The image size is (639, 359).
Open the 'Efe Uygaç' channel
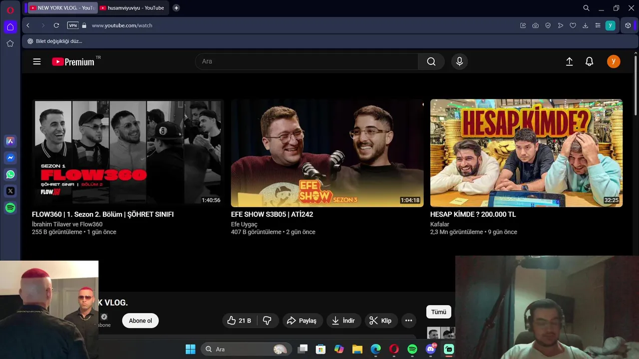pos(244,224)
